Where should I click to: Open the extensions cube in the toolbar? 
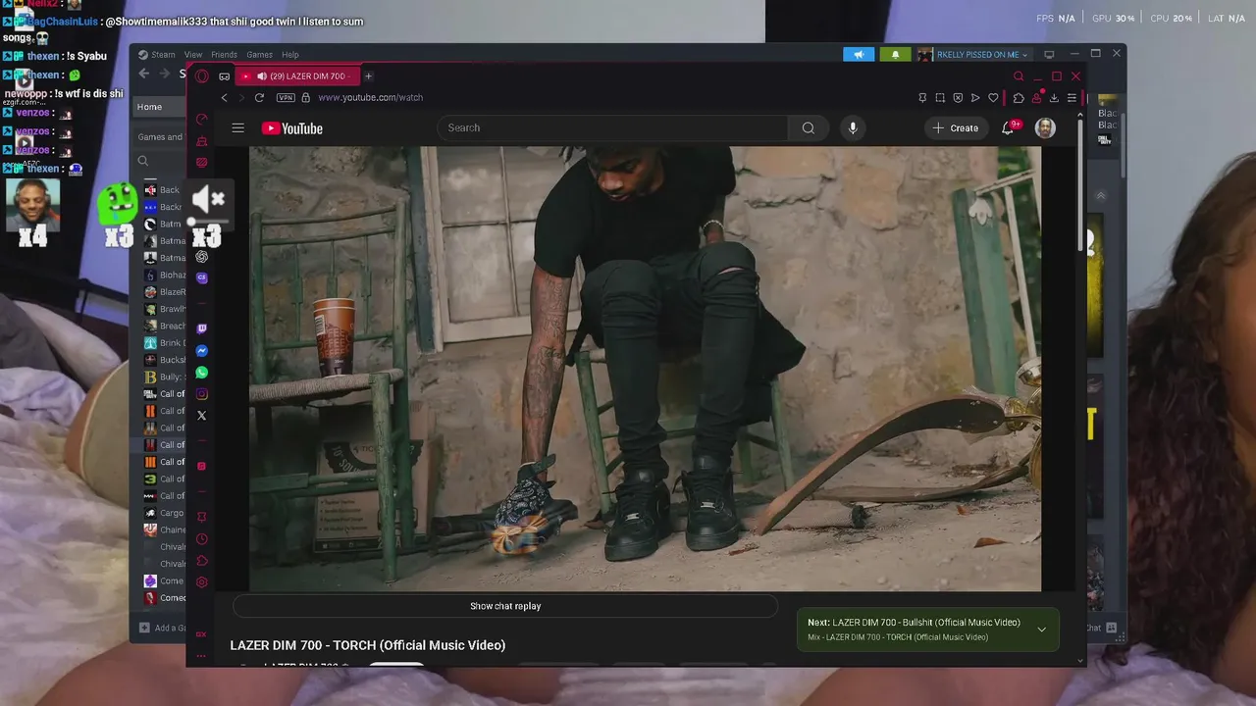[1019, 98]
